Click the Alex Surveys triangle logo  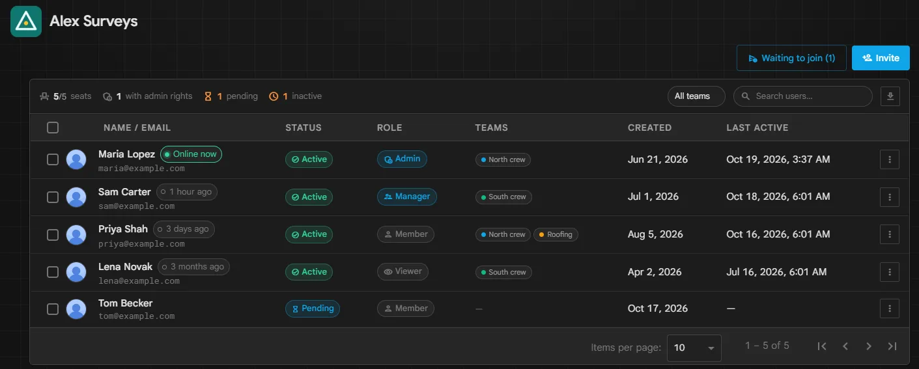click(x=26, y=21)
